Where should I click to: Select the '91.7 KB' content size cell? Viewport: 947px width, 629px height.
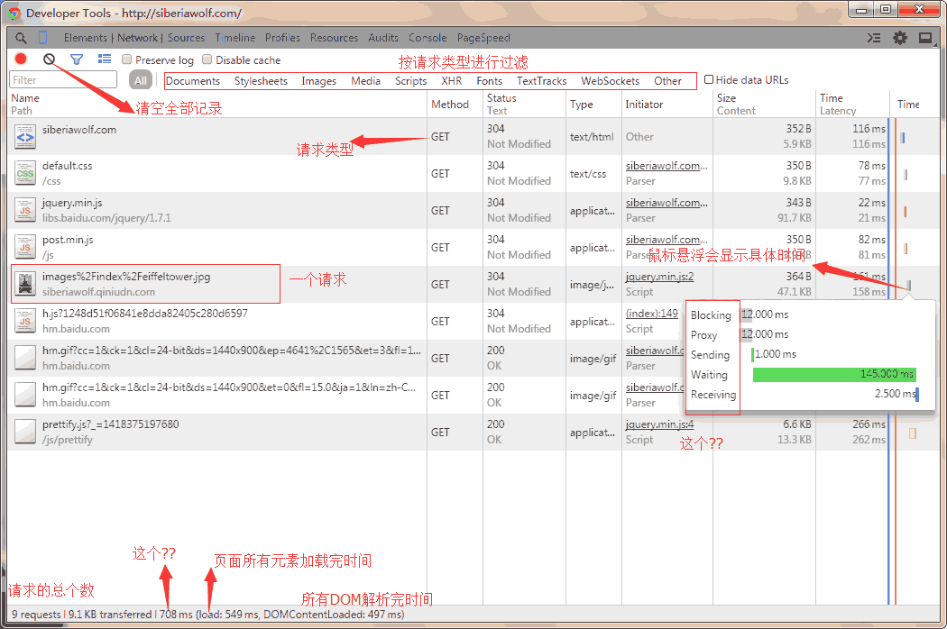coord(795,218)
